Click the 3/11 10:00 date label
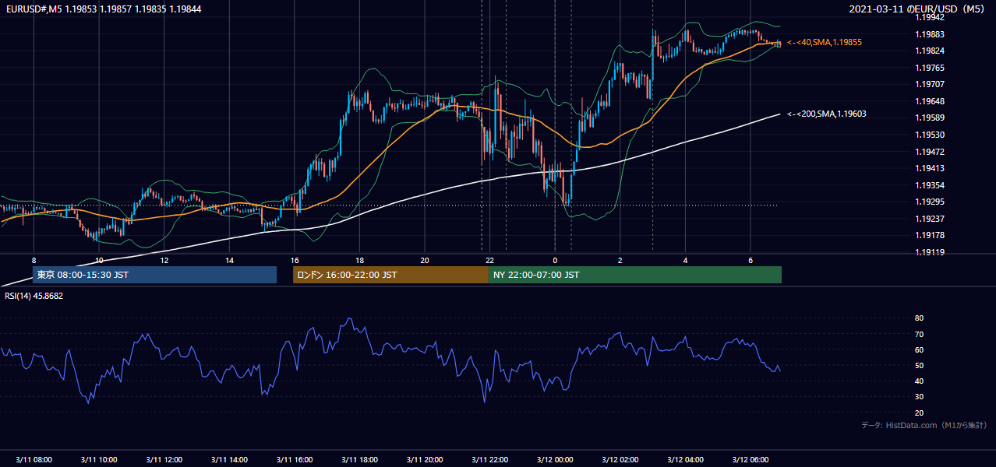Screen dimensions: 996x467 coord(98,460)
